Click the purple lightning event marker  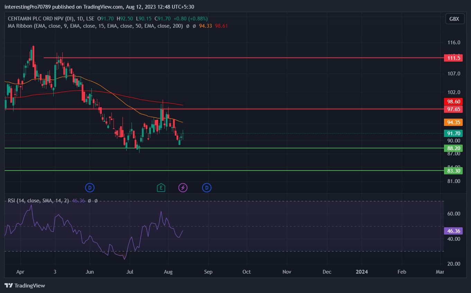(x=183, y=188)
